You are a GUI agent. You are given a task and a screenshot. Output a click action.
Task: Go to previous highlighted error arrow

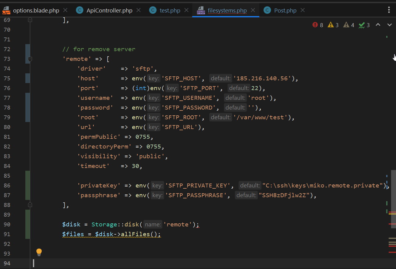click(x=378, y=25)
